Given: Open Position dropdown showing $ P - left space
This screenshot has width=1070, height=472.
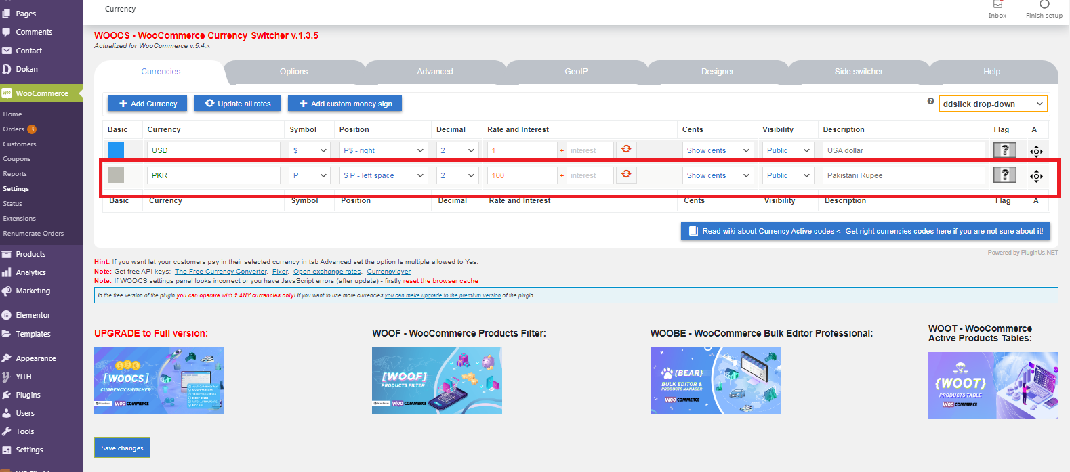Looking at the screenshot, I should coord(384,175).
